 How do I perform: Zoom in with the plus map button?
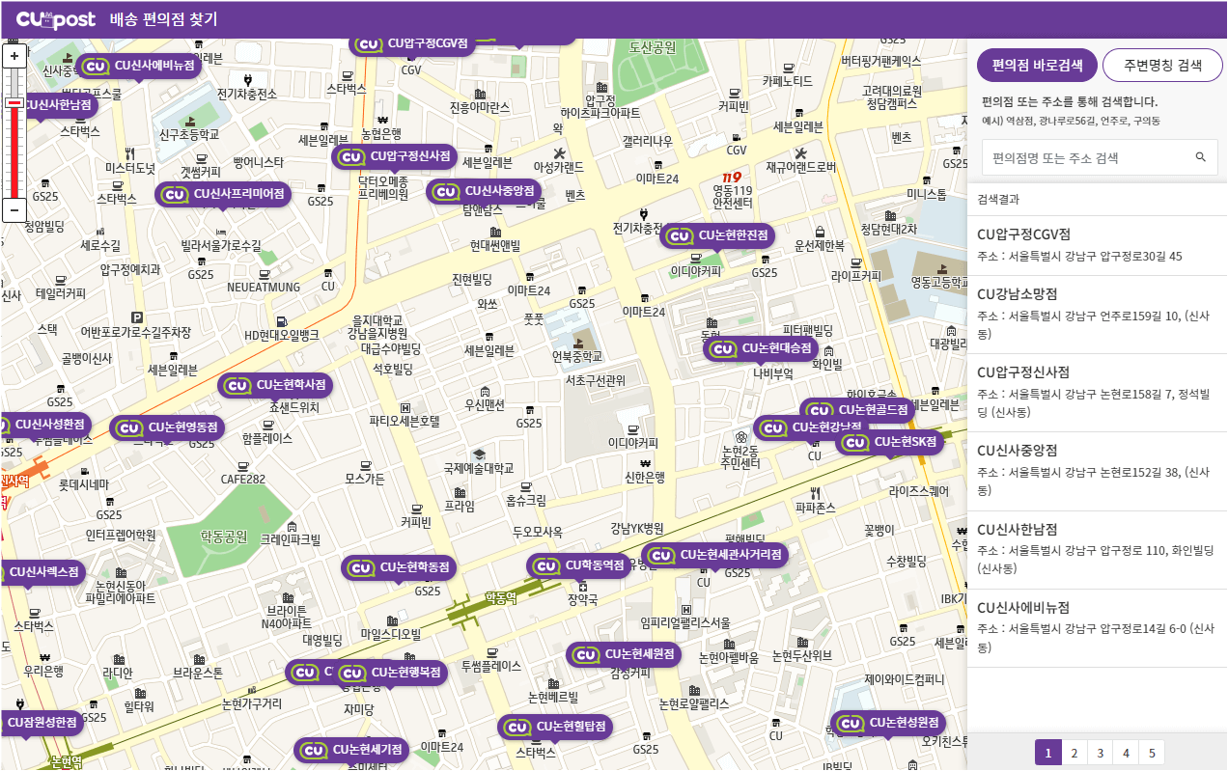(x=14, y=56)
